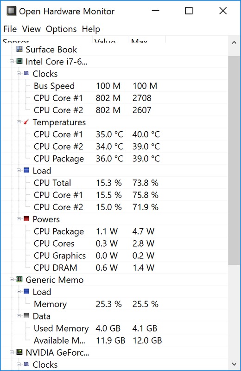
Task: Click the Intel Core i7 CPU chip icon
Action: pos(19,61)
